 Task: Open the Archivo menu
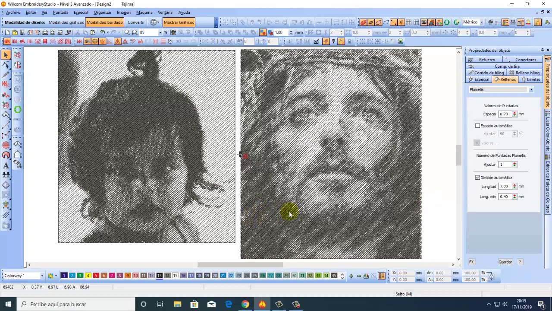(x=13, y=13)
